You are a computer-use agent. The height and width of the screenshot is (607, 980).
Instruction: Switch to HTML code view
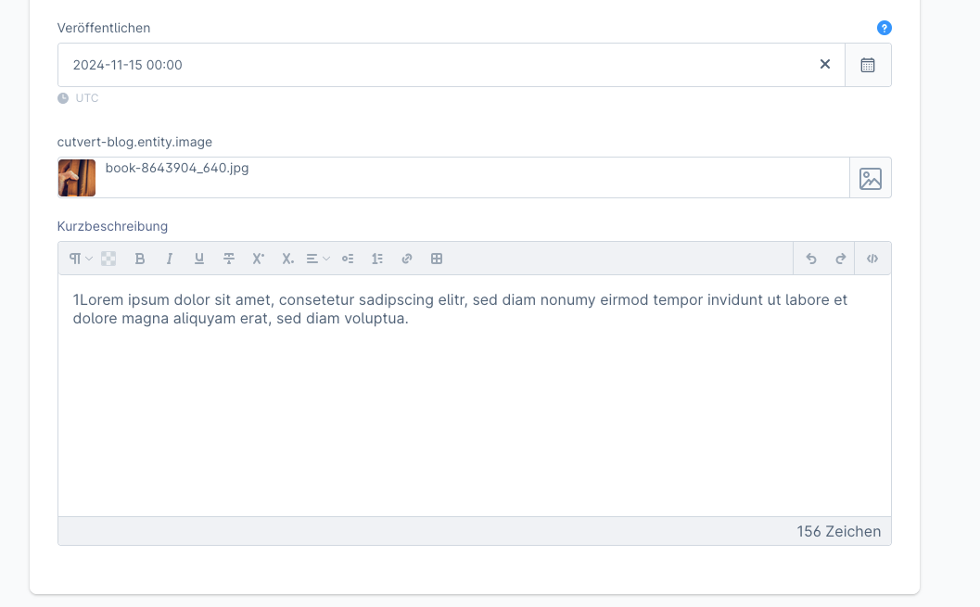872,259
